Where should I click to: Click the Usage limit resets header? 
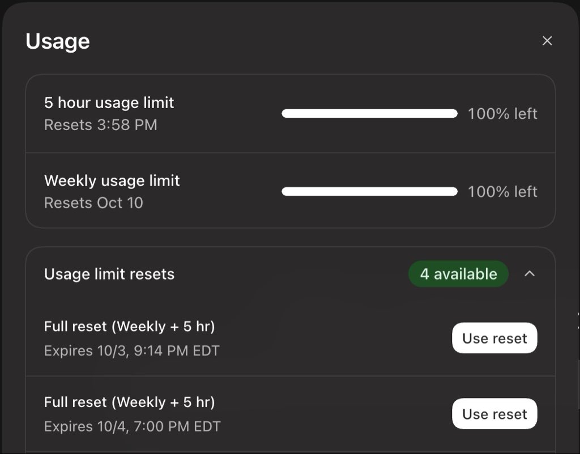click(109, 275)
